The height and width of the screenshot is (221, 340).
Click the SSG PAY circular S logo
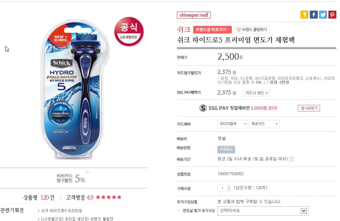tap(203, 108)
